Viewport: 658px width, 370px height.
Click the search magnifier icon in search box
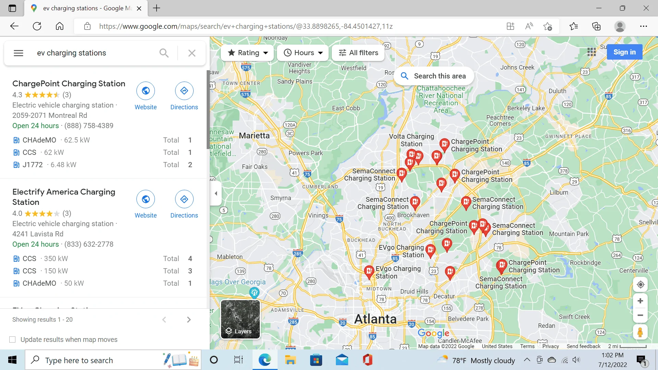coord(164,53)
